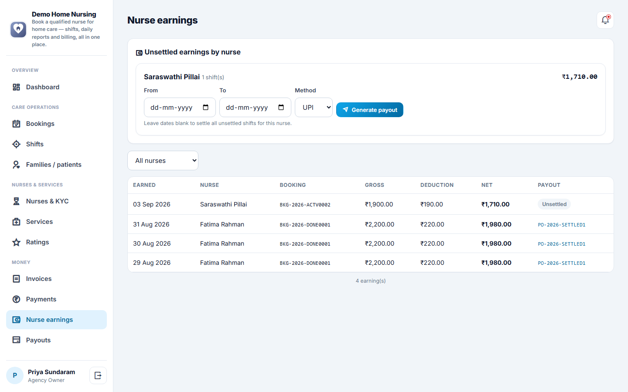
Task: Click the From date input field
Action: (180, 107)
